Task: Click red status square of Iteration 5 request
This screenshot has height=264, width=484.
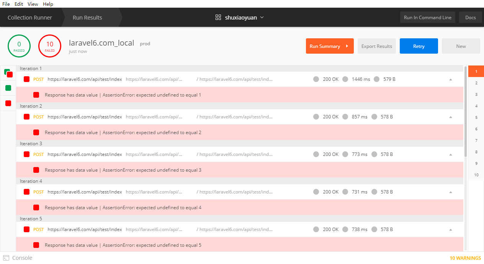Action: tap(27, 230)
